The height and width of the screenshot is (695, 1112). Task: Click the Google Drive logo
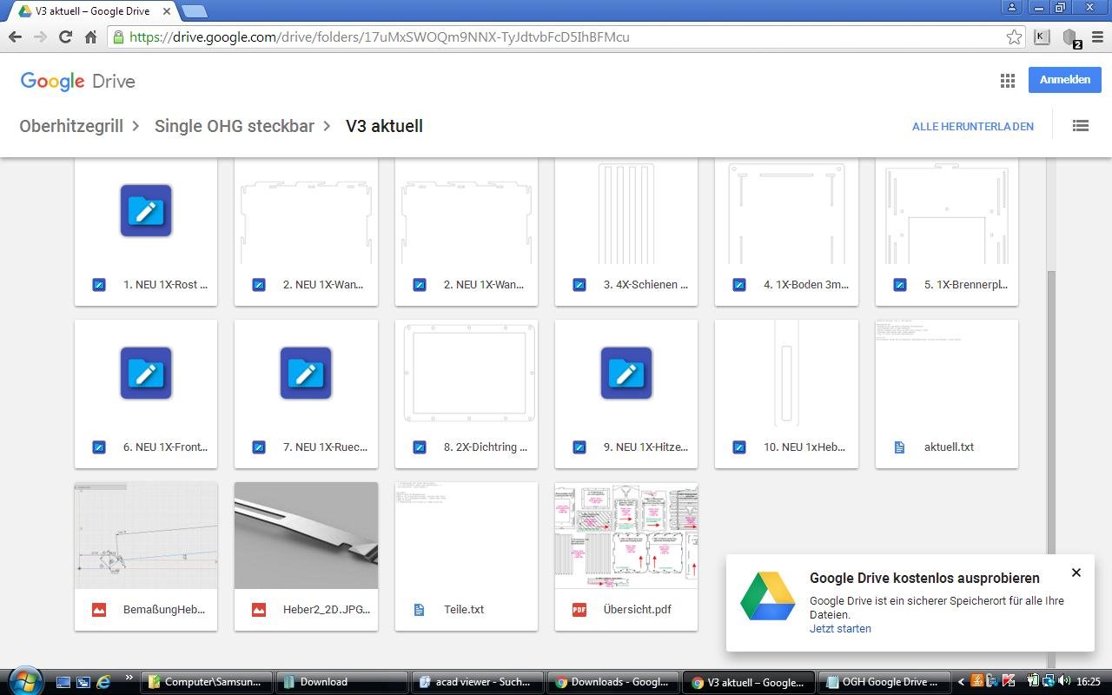77,81
